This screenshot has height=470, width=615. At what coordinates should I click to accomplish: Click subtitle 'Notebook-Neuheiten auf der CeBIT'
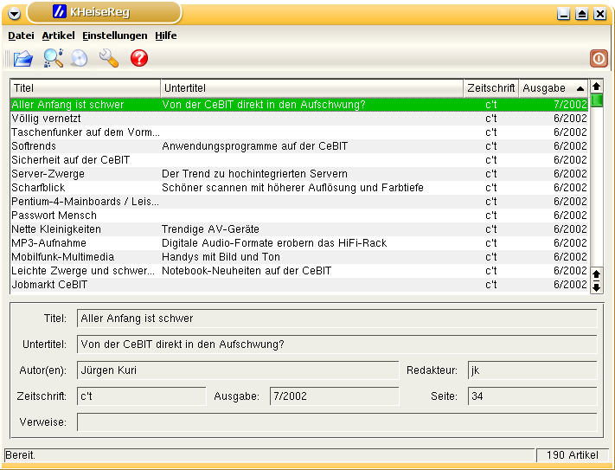(247, 271)
